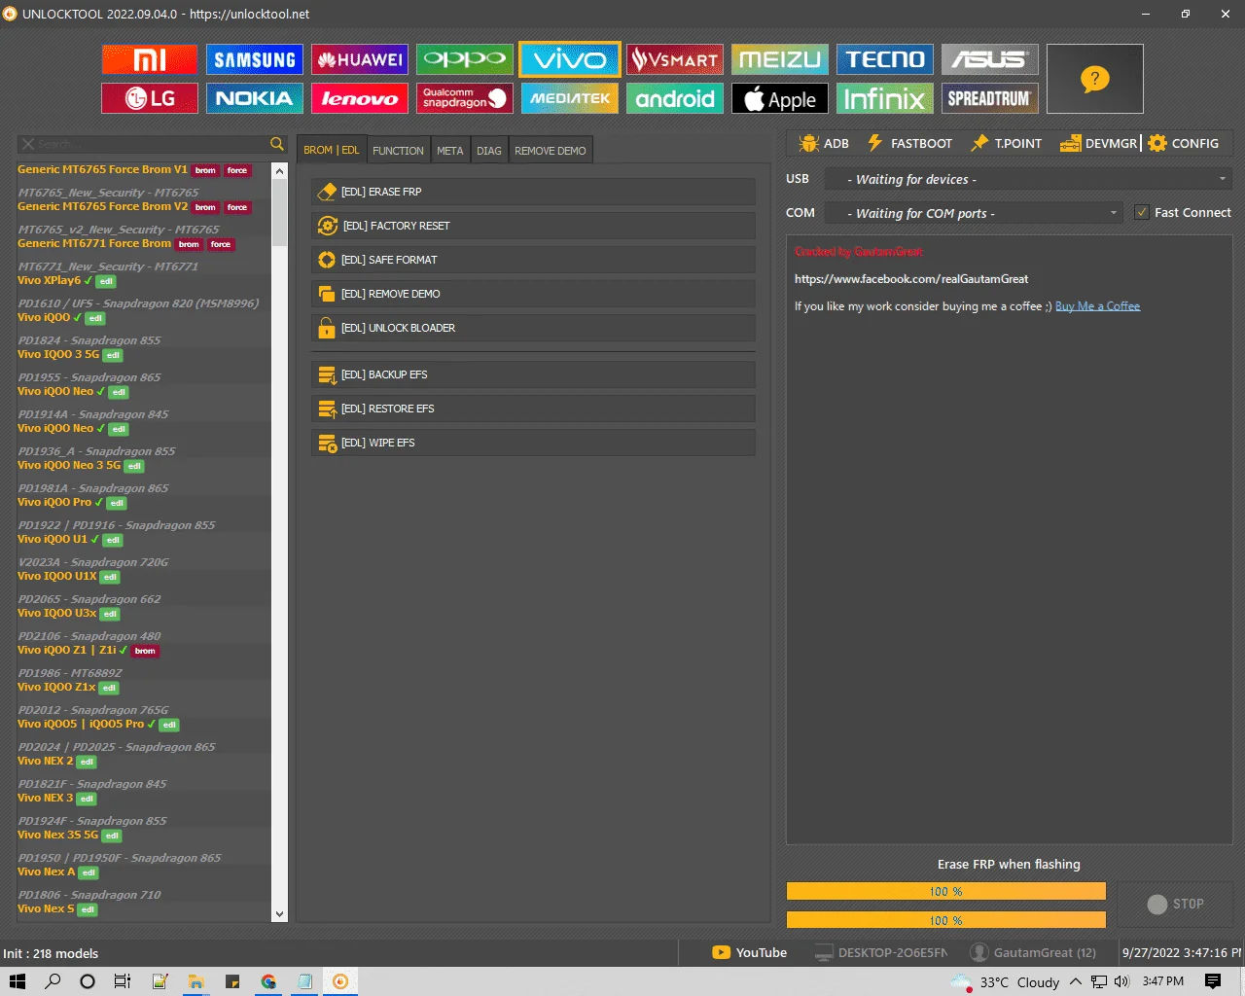The height and width of the screenshot is (996, 1245).
Task: Open the DEVMGR device manager
Action: click(1099, 143)
